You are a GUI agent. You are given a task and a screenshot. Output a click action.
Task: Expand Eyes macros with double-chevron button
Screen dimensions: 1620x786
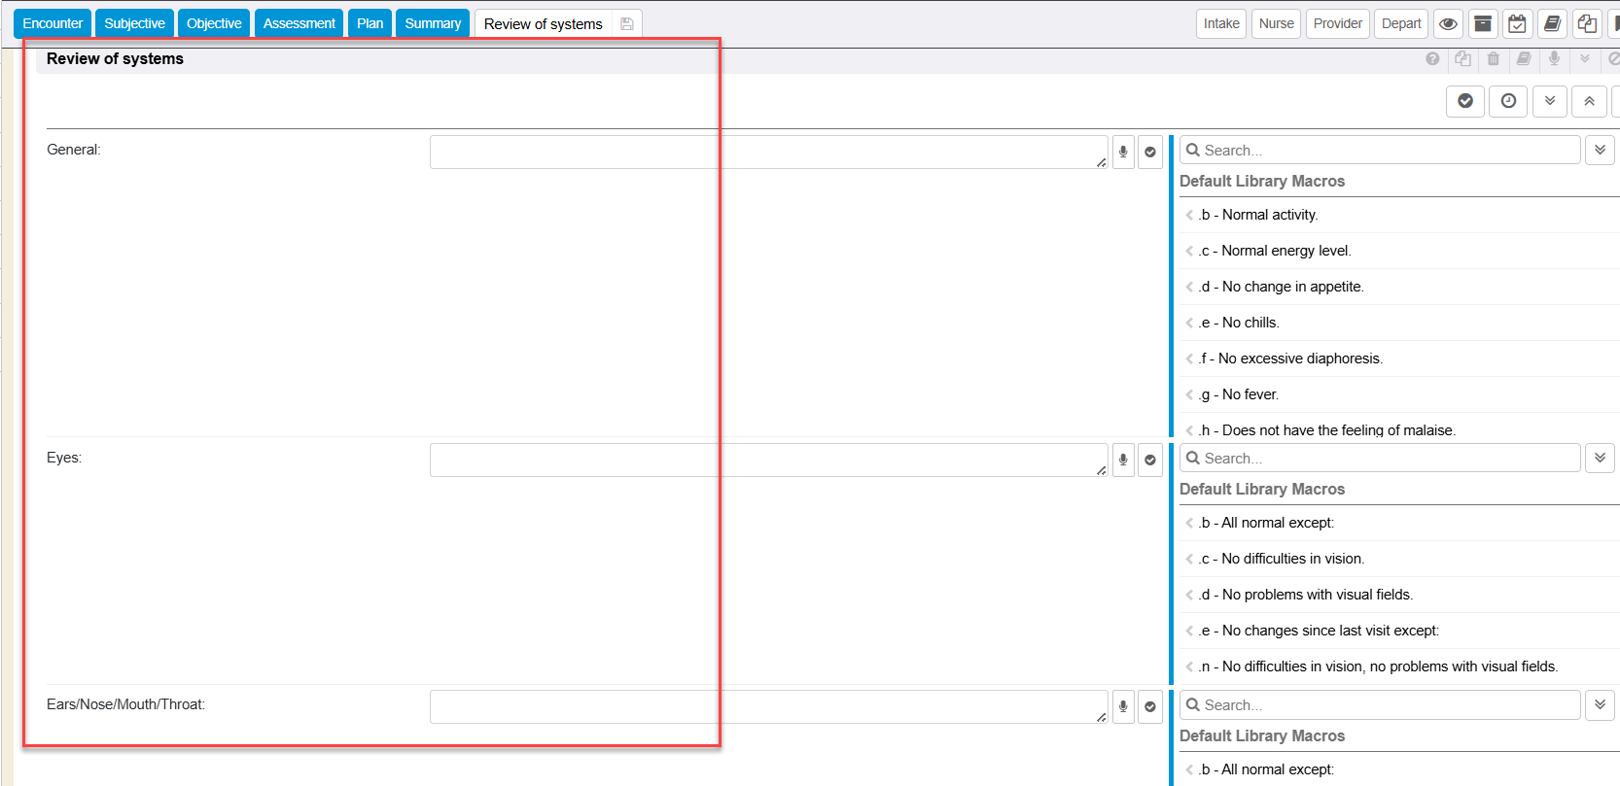tap(1600, 458)
